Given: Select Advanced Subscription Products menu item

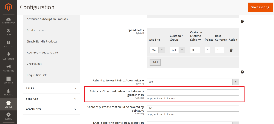Looking at the screenshot, I should pos(47,19).
